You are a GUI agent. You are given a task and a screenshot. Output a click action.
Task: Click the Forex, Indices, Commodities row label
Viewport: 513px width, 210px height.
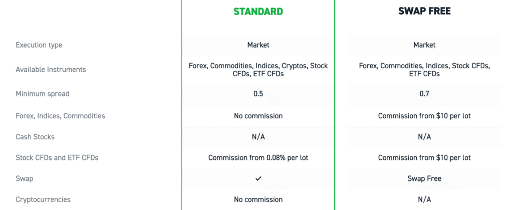coord(60,116)
